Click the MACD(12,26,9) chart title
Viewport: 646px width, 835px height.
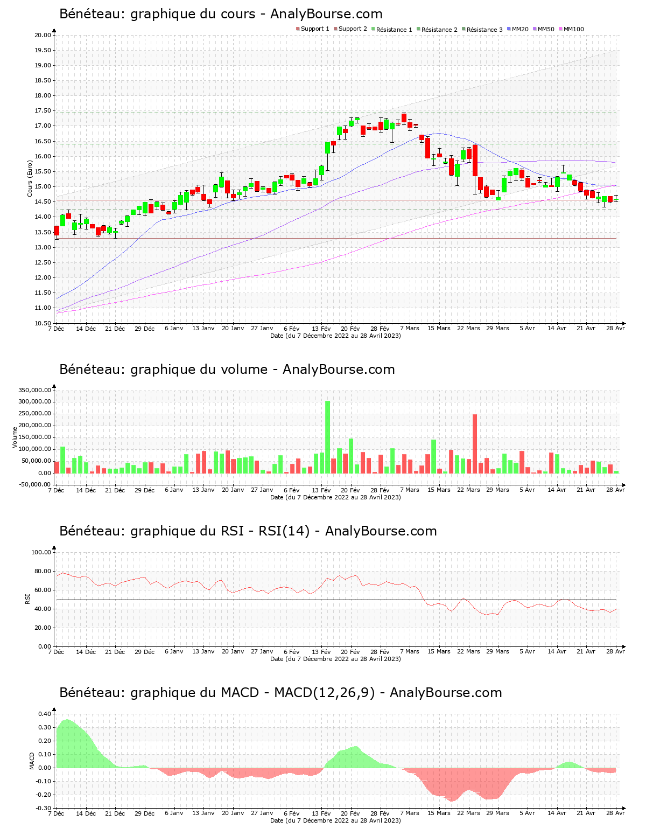click(x=280, y=693)
